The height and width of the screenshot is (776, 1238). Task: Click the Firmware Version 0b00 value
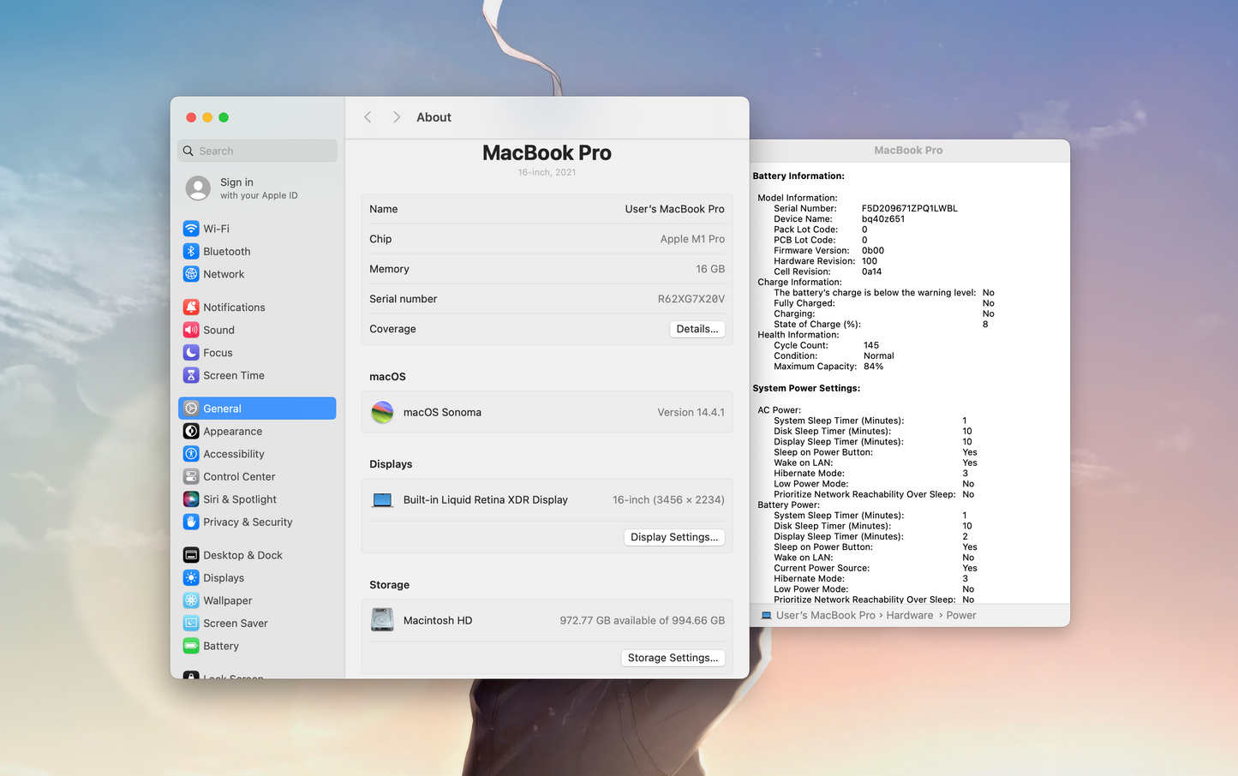click(x=873, y=250)
